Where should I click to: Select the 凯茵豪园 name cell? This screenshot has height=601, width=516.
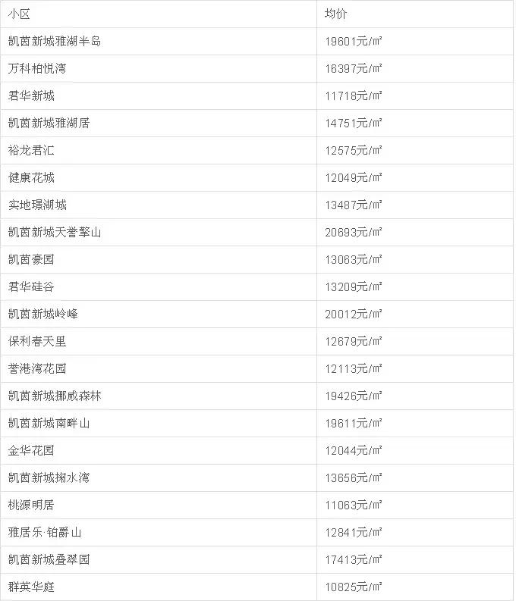pos(31,259)
